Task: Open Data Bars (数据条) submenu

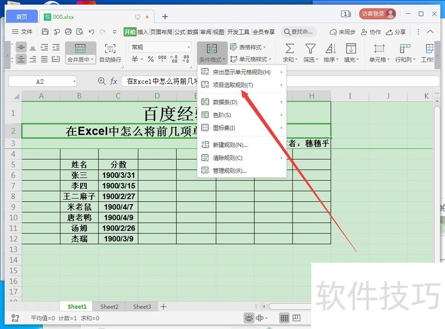Action: click(x=242, y=102)
